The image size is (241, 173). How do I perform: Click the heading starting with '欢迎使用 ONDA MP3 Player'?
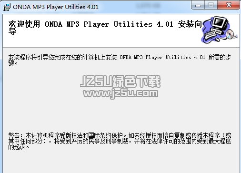point(105,28)
